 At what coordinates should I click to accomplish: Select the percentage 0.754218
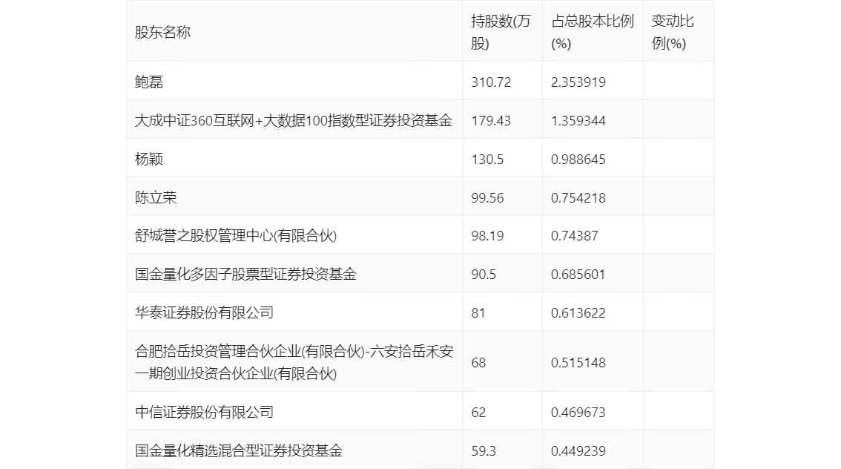click(x=578, y=198)
